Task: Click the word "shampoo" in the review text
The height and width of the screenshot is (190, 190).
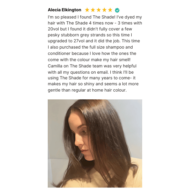Action: click(115, 47)
